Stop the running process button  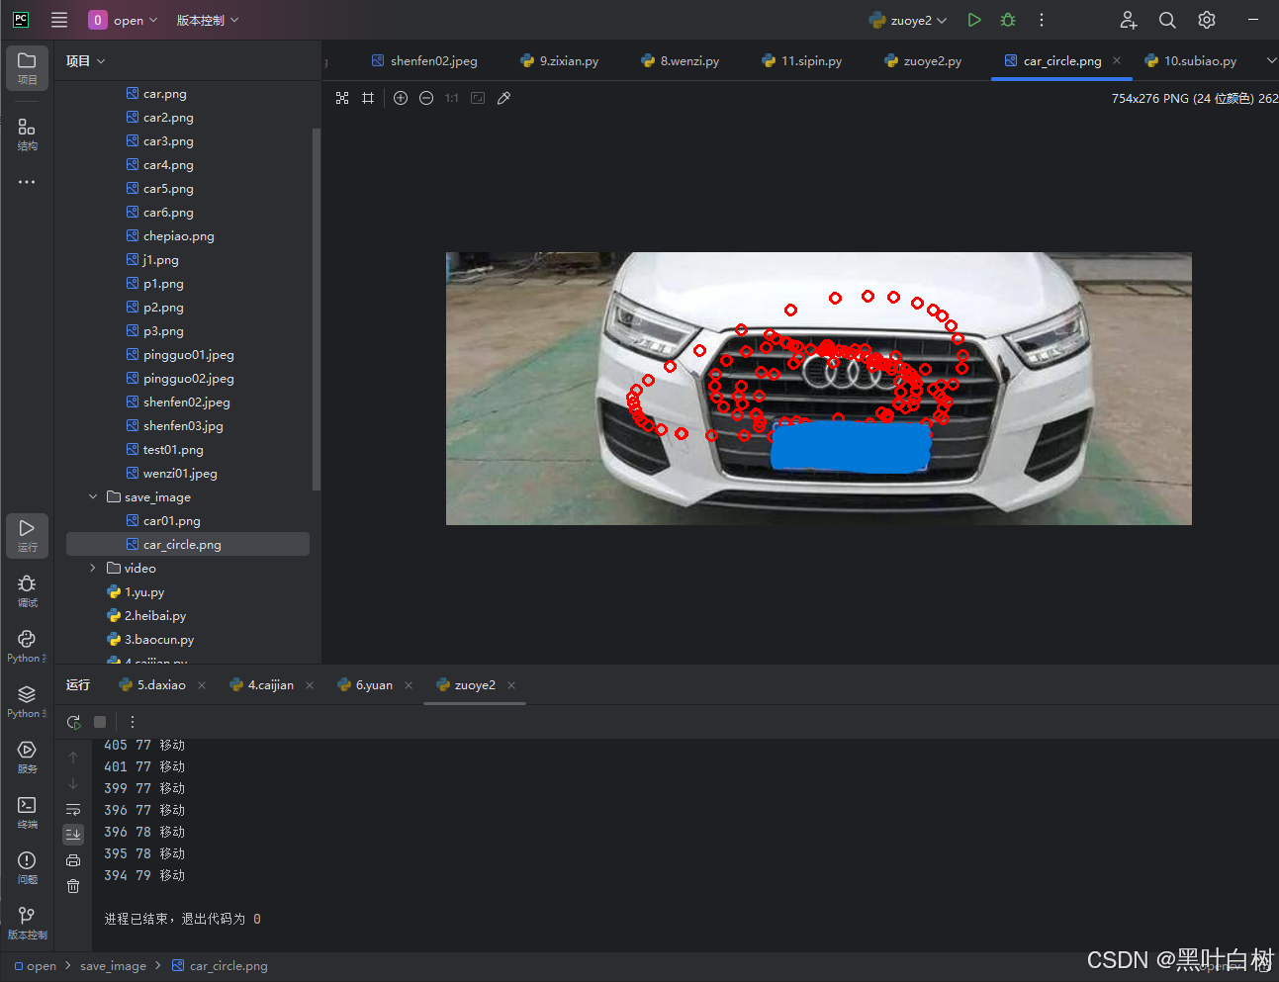pyautogui.click(x=100, y=722)
